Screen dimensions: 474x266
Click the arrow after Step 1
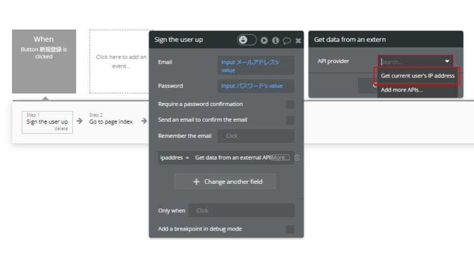click(79, 121)
